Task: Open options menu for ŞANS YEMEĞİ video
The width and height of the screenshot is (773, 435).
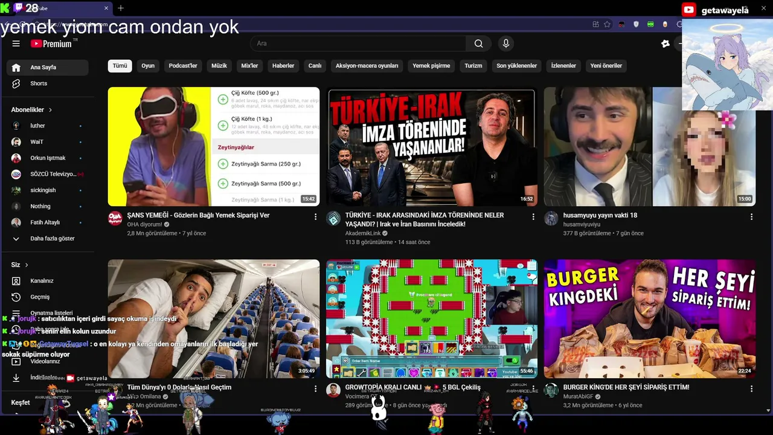Action: click(315, 216)
